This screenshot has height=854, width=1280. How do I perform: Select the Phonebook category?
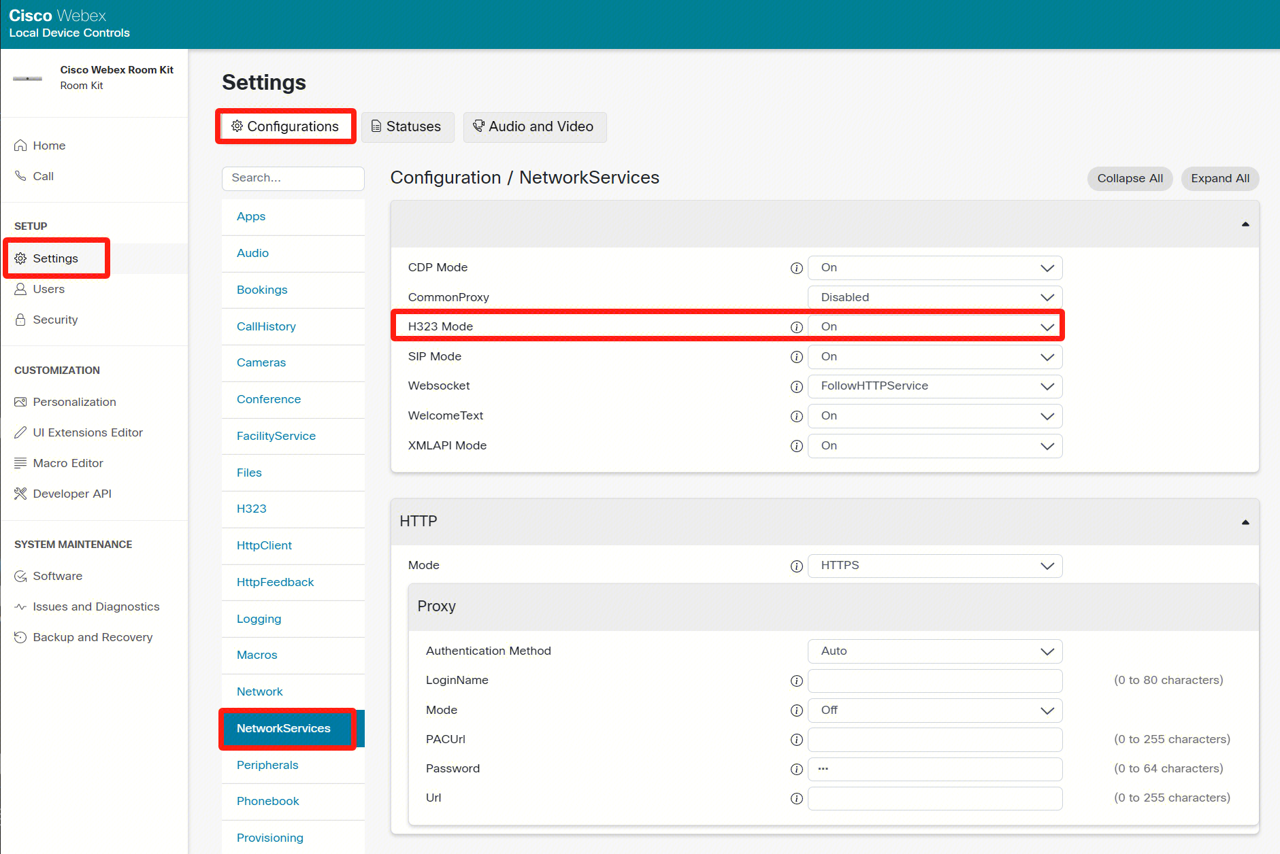(293, 801)
